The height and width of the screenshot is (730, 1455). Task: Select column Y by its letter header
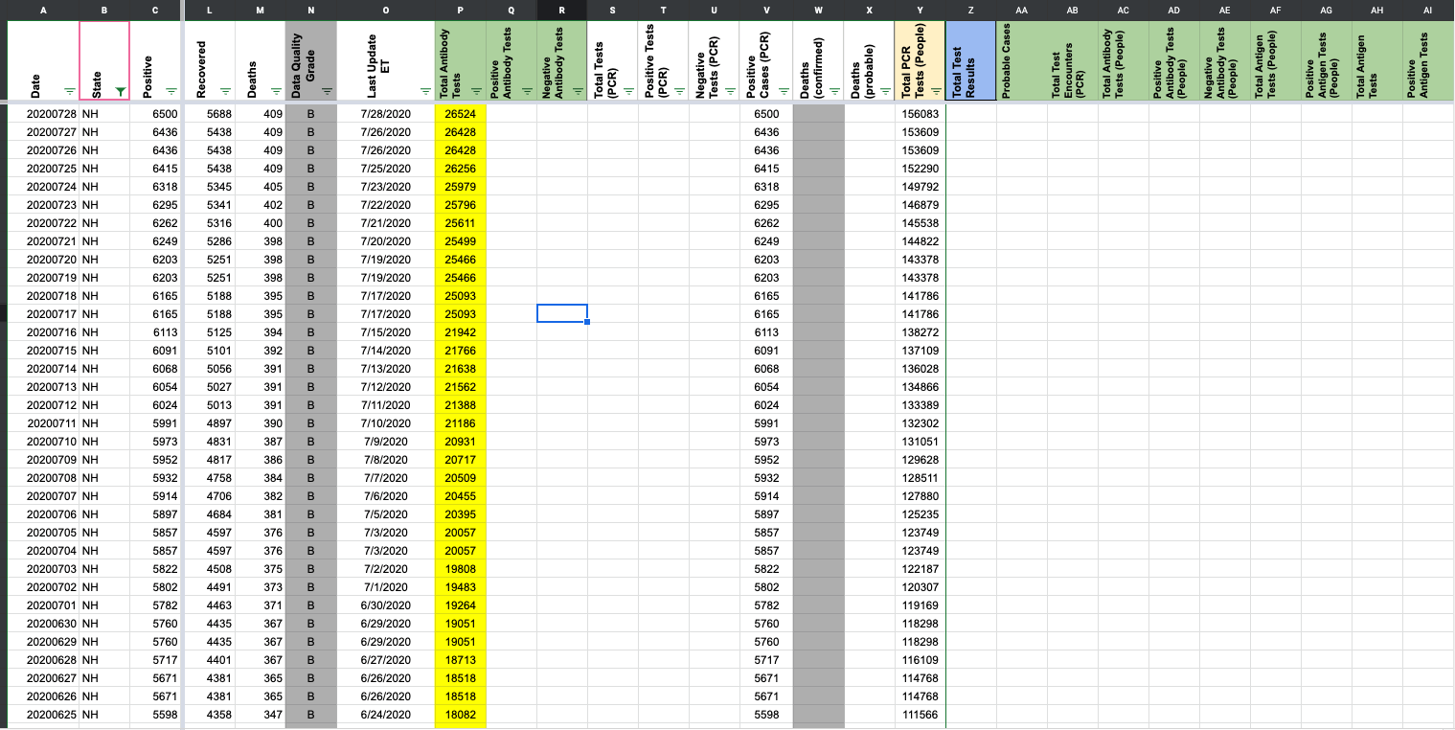click(x=920, y=10)
